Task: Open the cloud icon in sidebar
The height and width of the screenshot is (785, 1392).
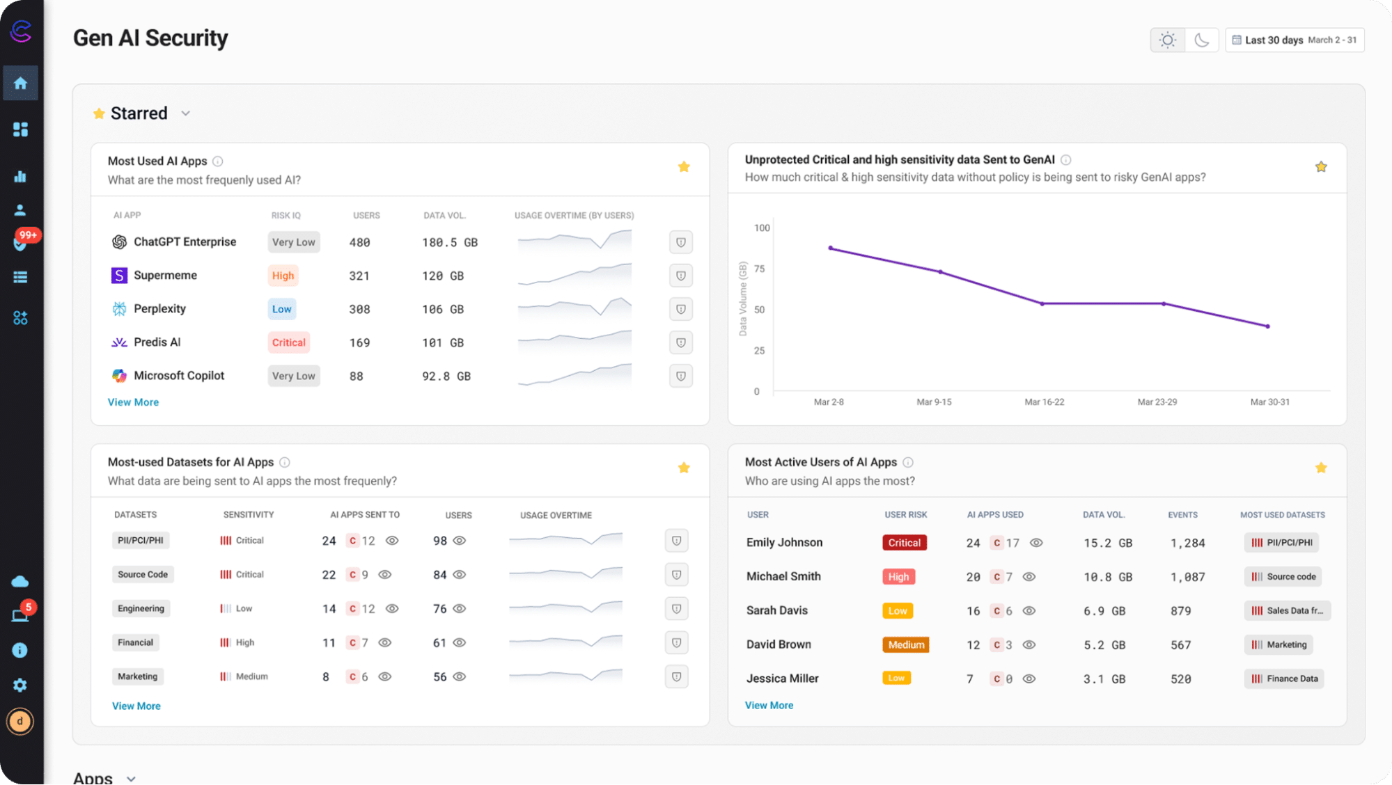Action: click(x=20, y=581)
